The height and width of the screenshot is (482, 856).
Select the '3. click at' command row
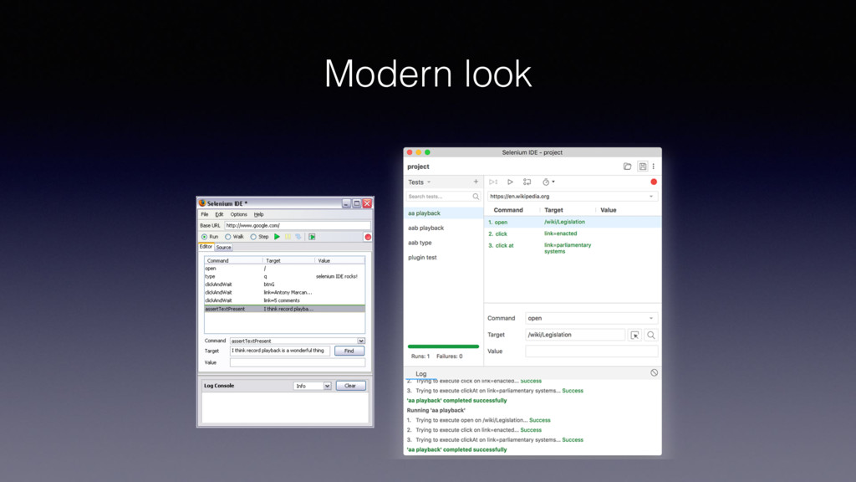pos(572,248)
